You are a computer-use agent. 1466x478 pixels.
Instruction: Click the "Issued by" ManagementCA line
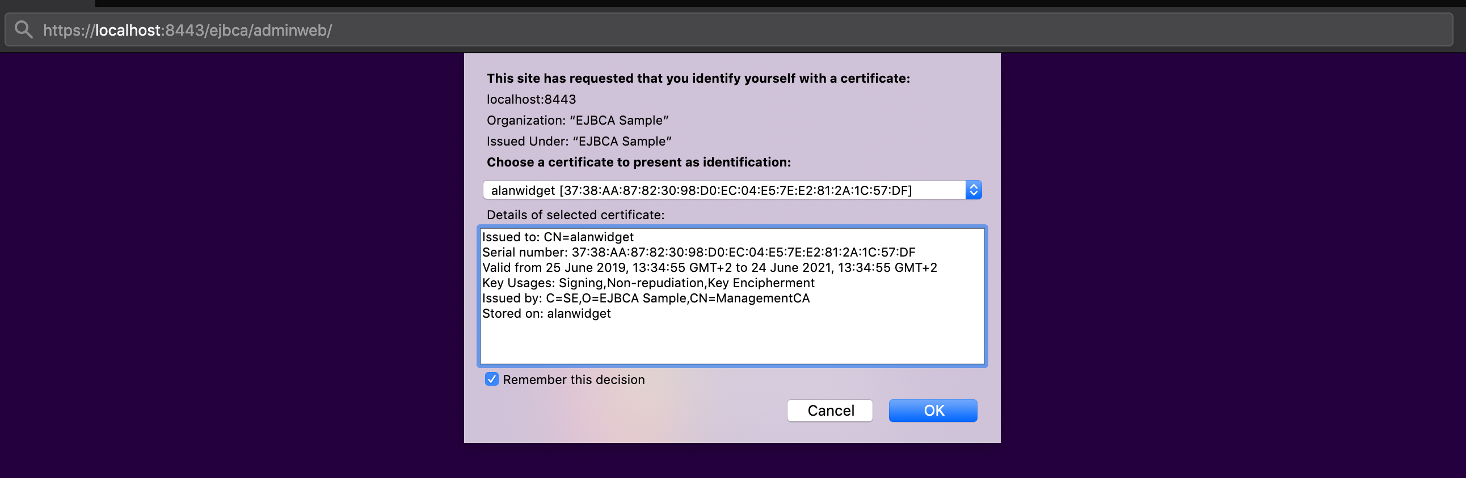(x=646, y=298)
